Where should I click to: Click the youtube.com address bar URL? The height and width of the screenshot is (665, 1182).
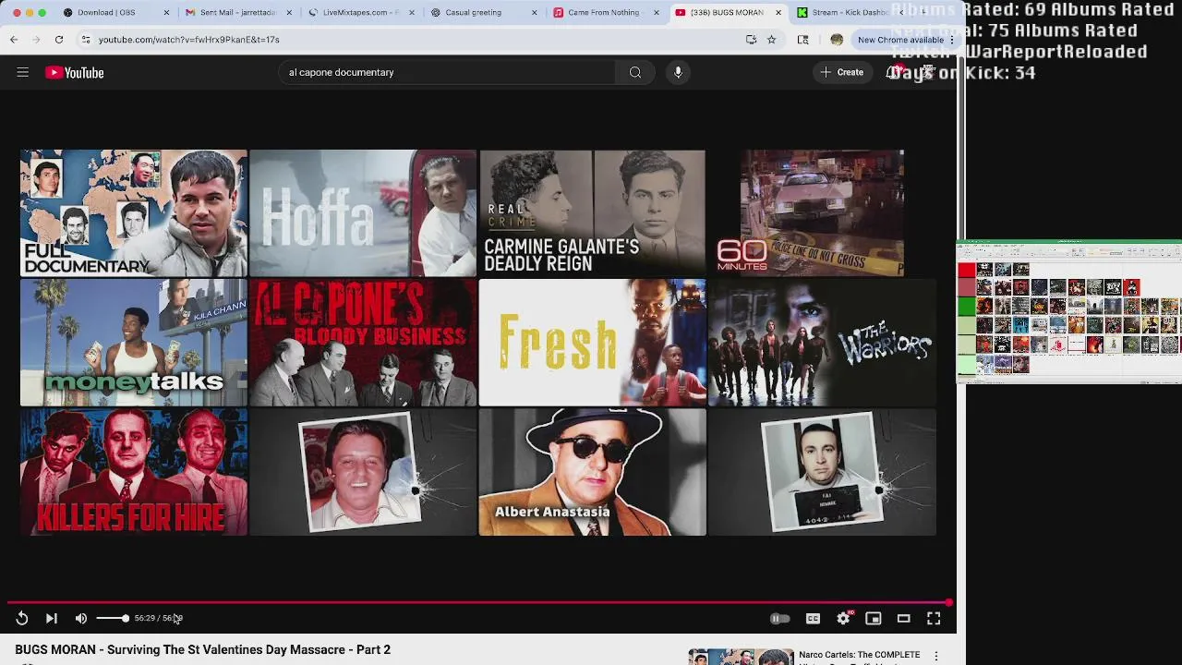coord(188,40)
